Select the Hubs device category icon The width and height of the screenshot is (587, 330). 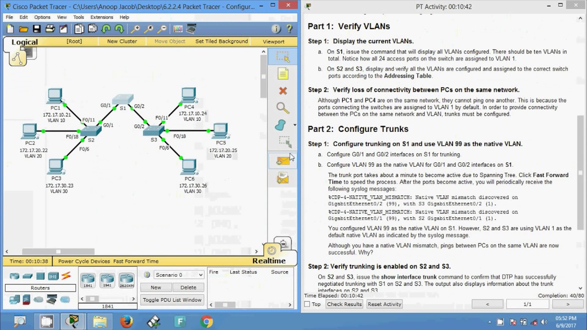[40, 276]
